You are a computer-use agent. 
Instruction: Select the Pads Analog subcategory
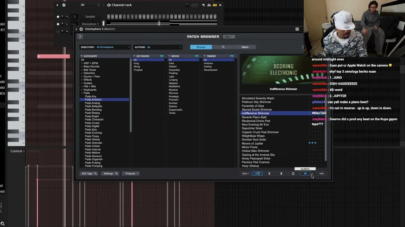92,103
